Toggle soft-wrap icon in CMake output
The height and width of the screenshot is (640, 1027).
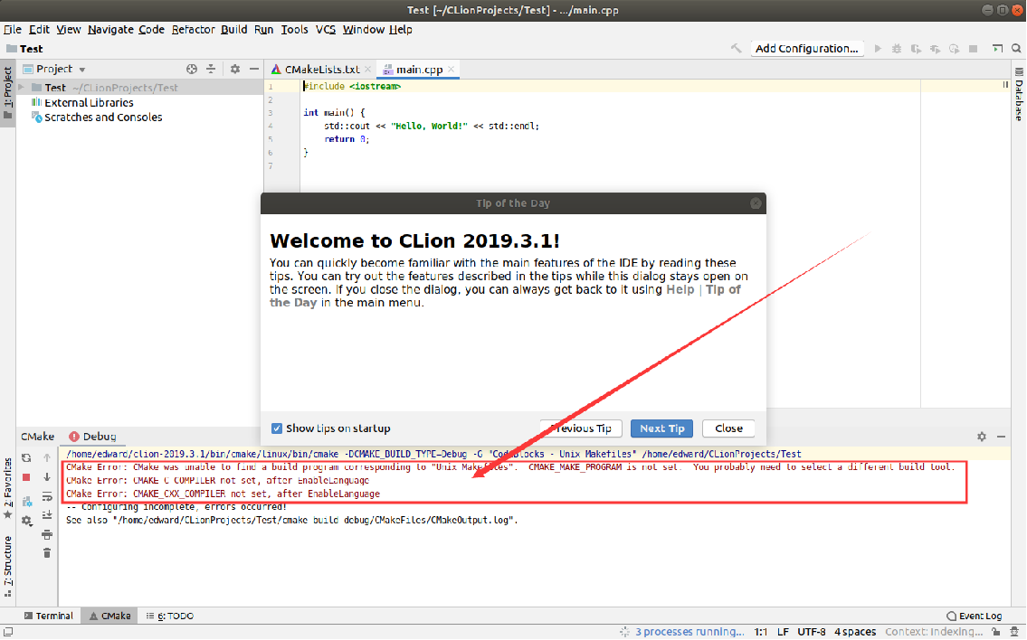46,496
